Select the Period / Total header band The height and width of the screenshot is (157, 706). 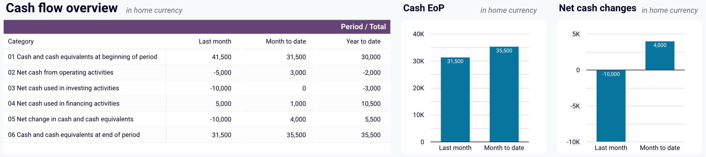pyautogui.click(x=197, y=27)
